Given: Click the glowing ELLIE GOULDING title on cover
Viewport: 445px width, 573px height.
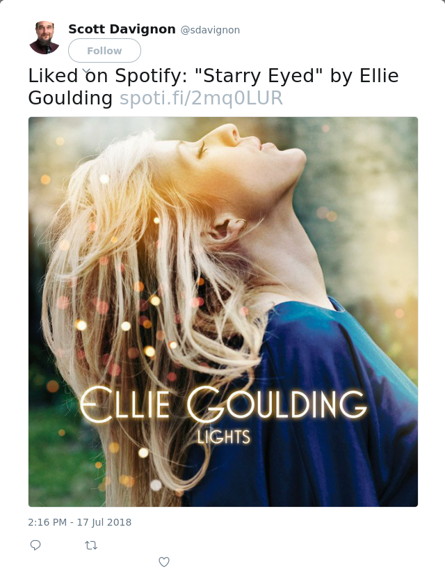Looking at the screenshot, I should coord(223,405).
